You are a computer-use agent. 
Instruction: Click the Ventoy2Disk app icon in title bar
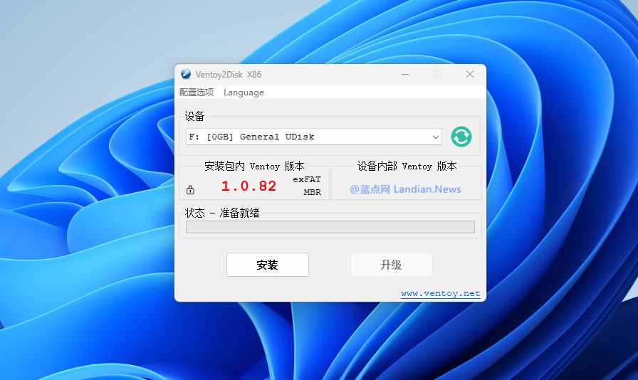pyautogui.click(x=186, y=74)
